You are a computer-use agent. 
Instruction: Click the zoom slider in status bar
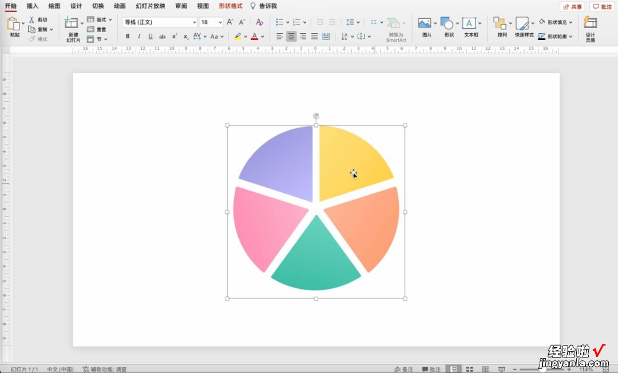(x=542, y=369)
